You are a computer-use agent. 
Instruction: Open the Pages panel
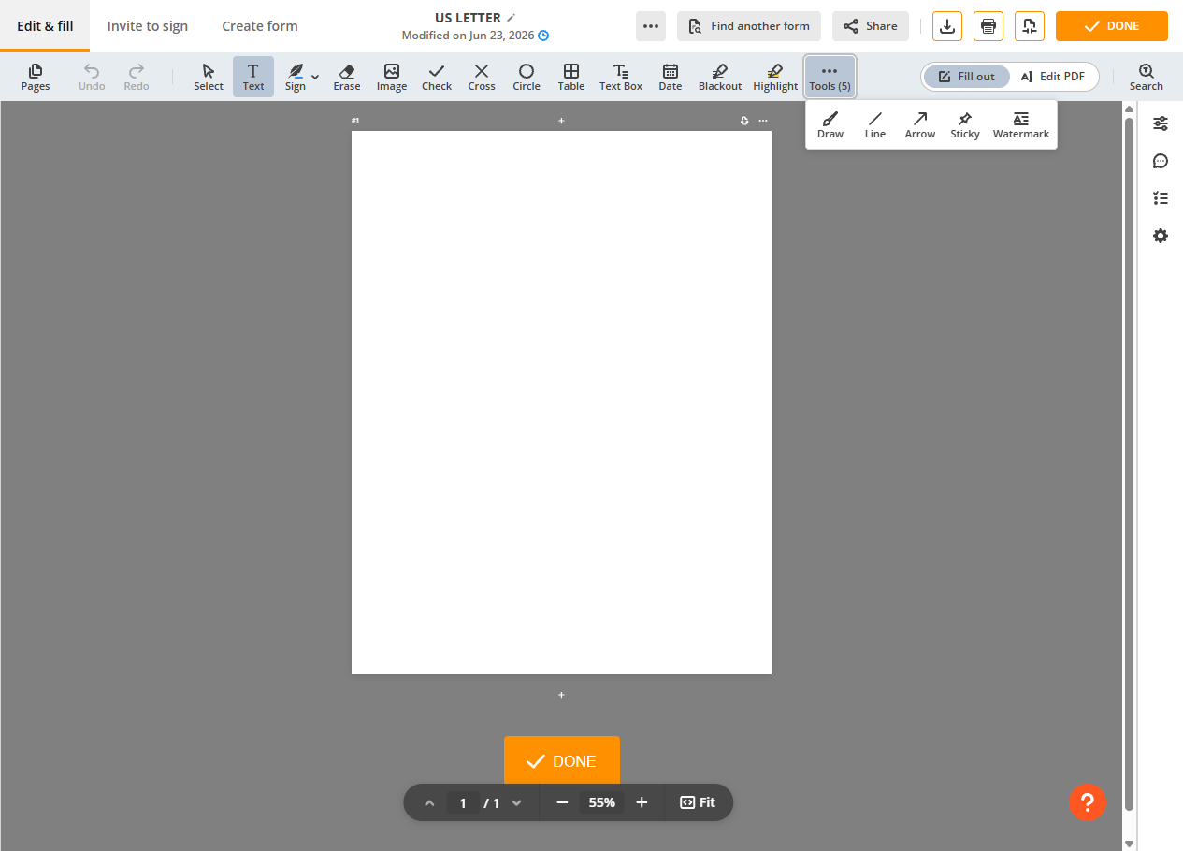pos(36,77)
